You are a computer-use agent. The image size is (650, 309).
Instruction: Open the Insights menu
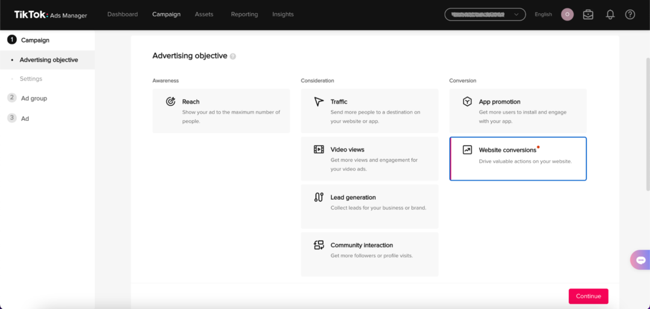[x=283, y=14]
